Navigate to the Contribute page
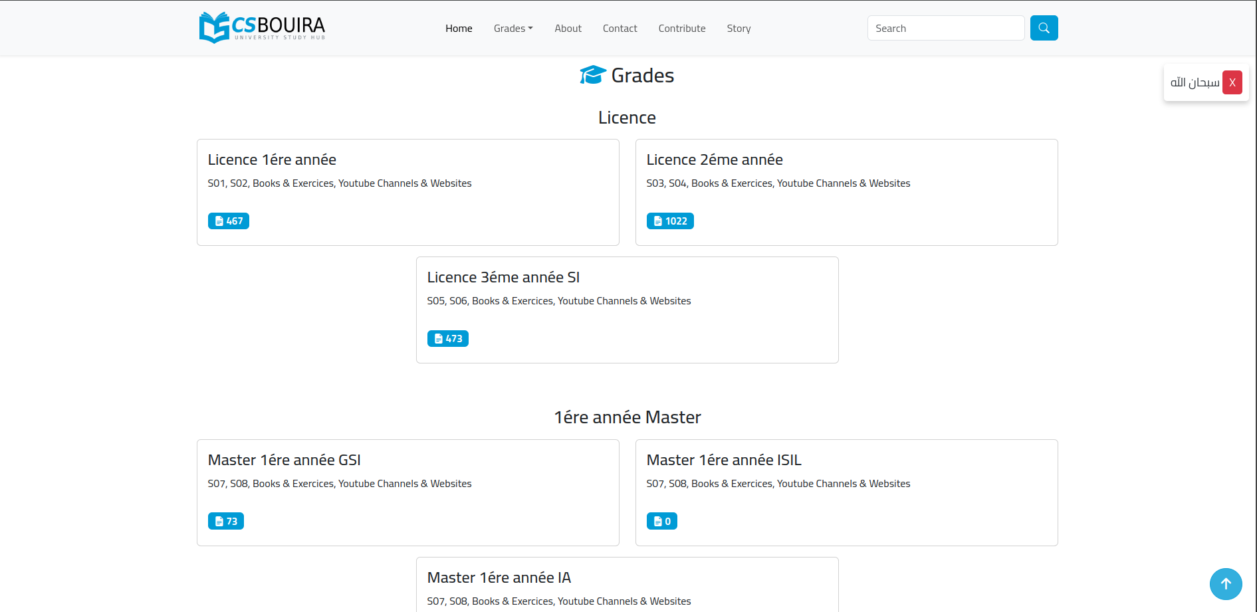 681,29
